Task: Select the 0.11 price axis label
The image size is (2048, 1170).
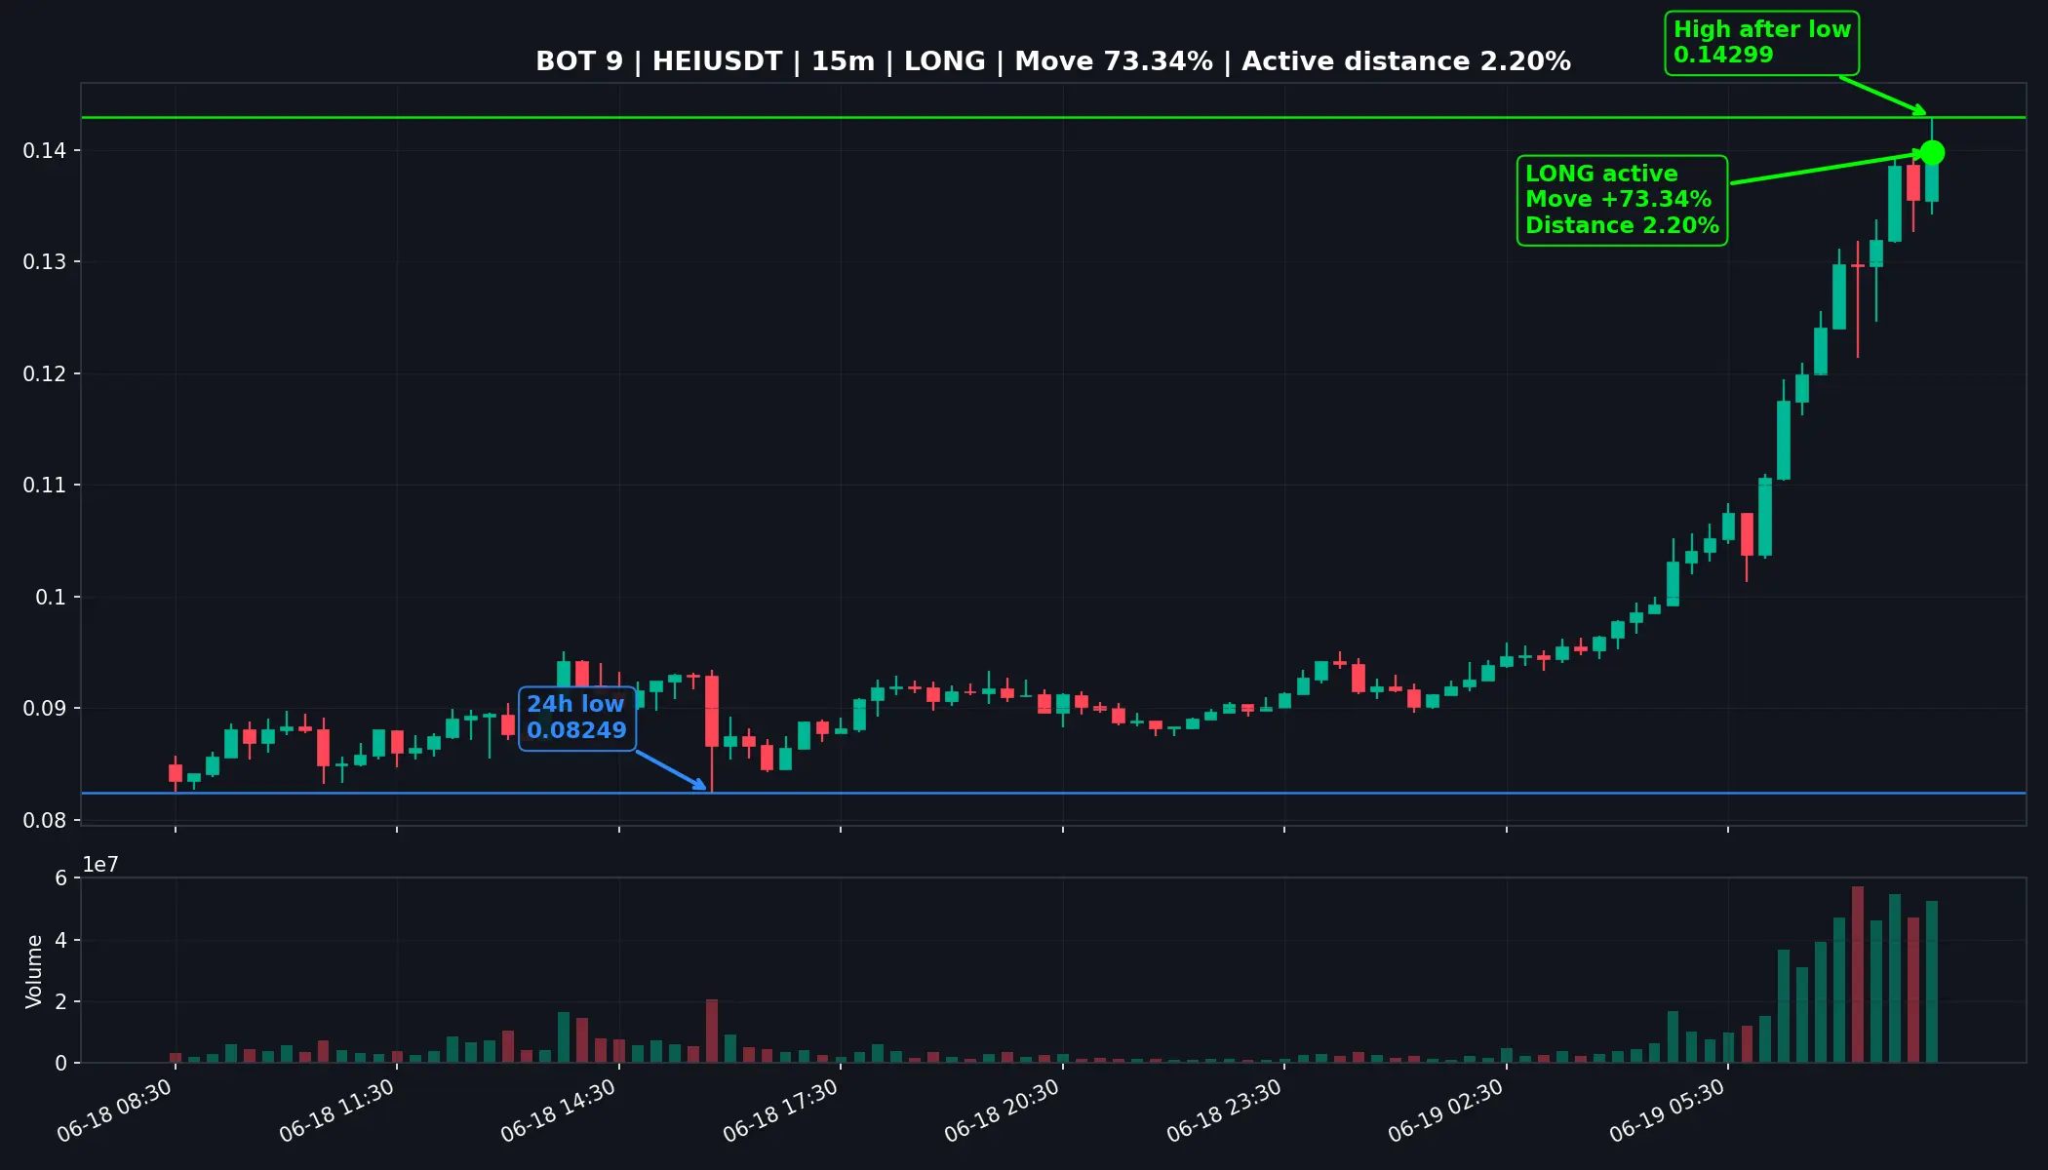Action: point(45,486)
